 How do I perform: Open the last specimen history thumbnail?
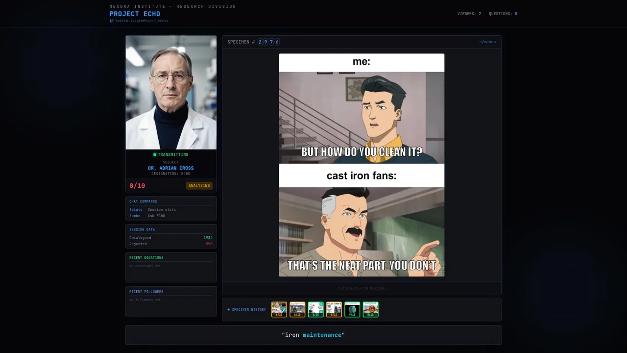[370, 309]
